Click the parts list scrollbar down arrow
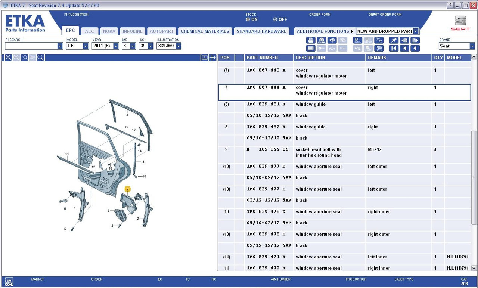 point(474,268)
